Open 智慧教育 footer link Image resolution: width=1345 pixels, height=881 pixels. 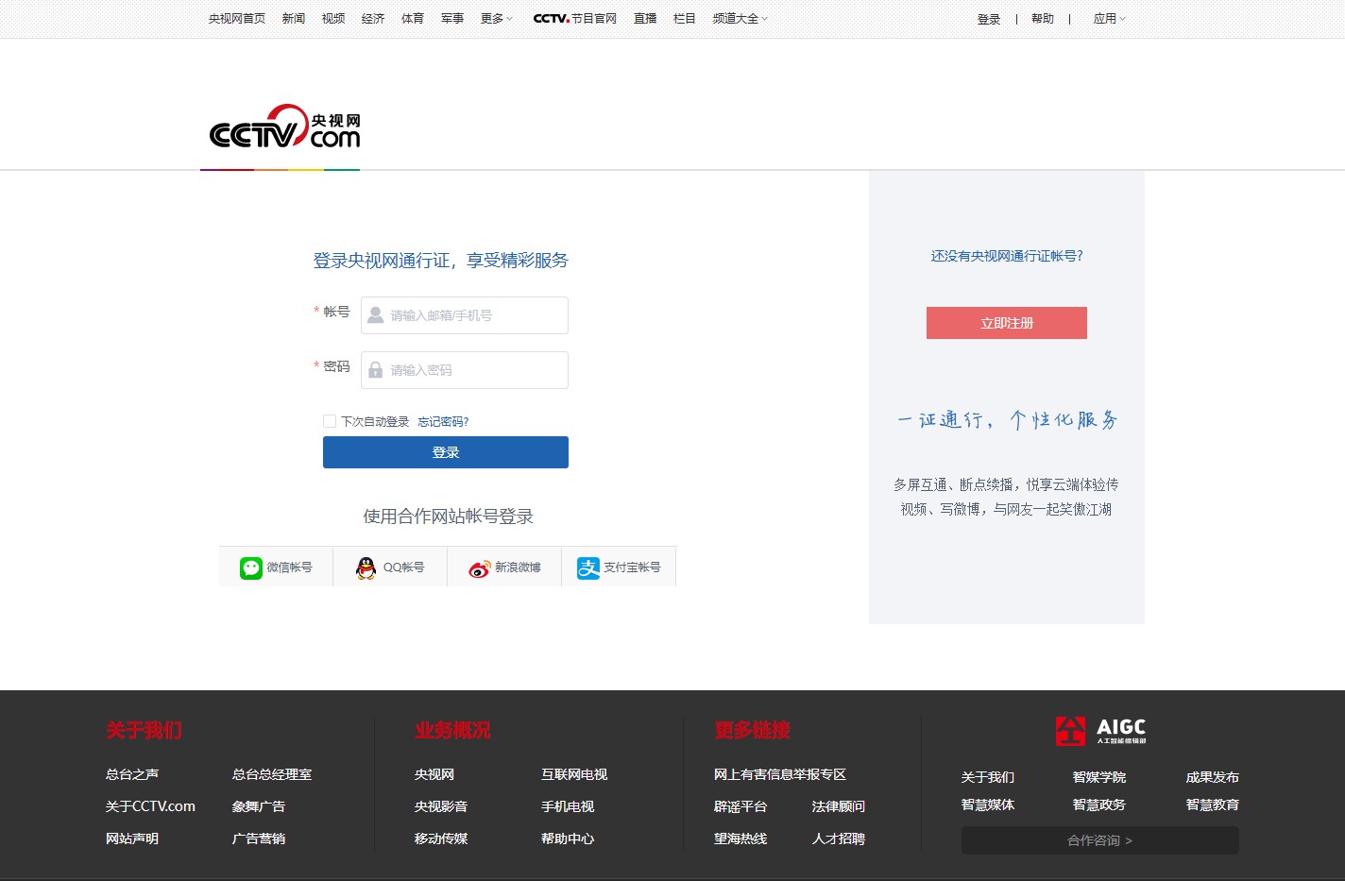click(x=1213, y=805)
